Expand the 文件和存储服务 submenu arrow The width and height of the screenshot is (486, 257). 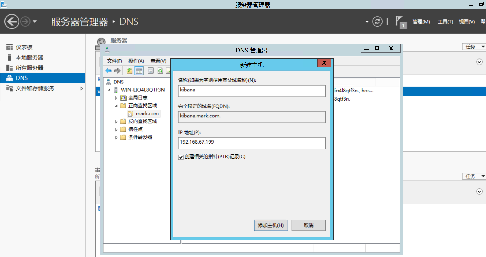click(82, 88)
